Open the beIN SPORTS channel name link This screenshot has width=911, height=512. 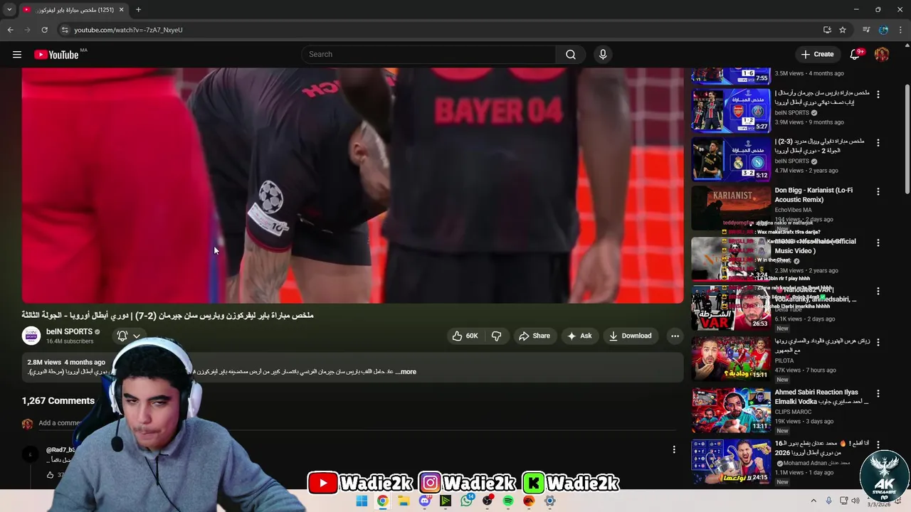69,331
